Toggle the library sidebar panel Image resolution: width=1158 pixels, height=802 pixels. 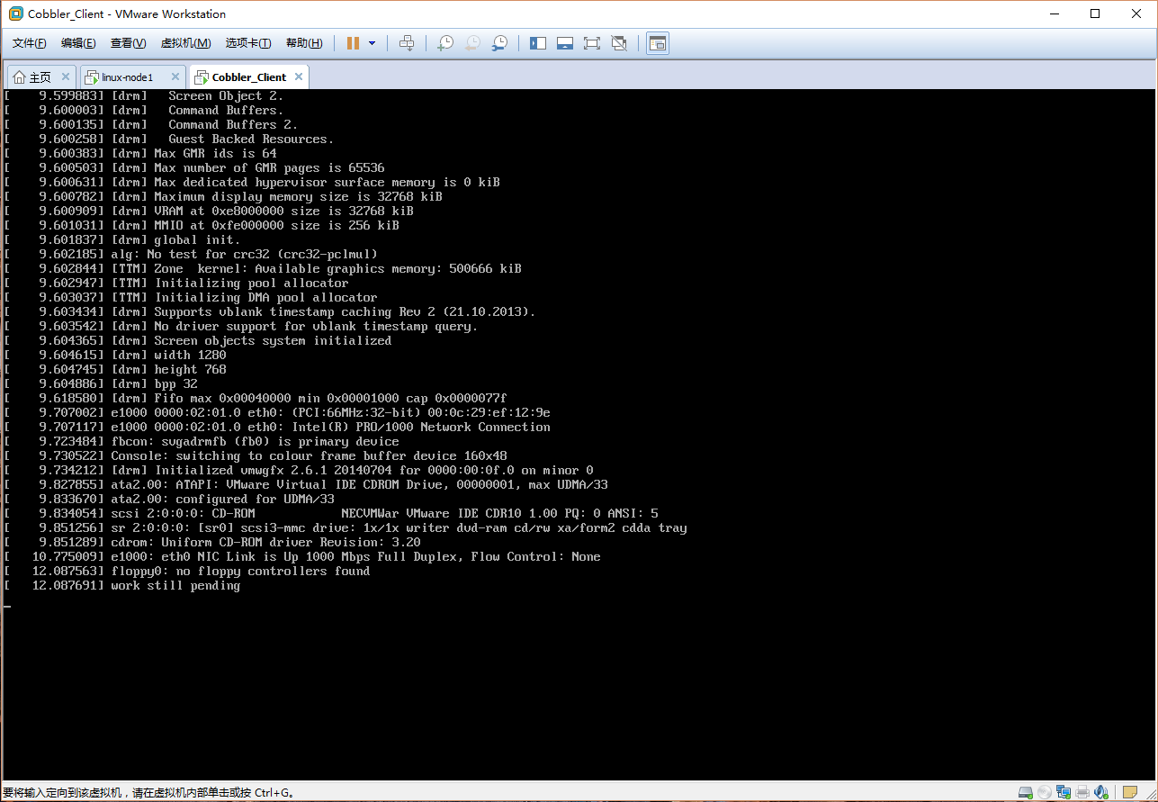(x=538, y=43)
